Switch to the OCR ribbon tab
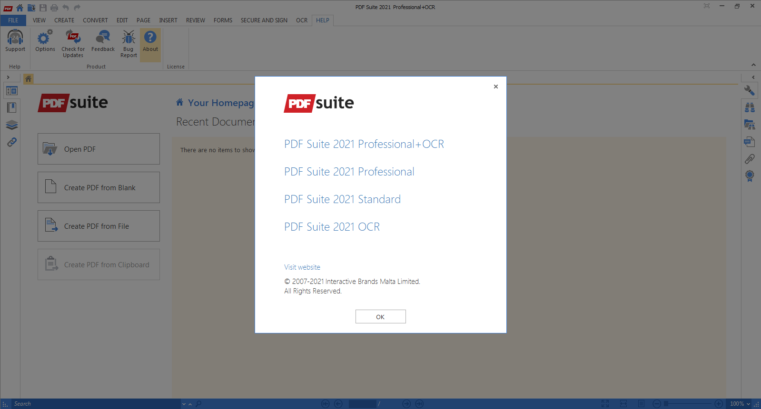This screenshot has width=761, height=409. (x=302, y=20)
